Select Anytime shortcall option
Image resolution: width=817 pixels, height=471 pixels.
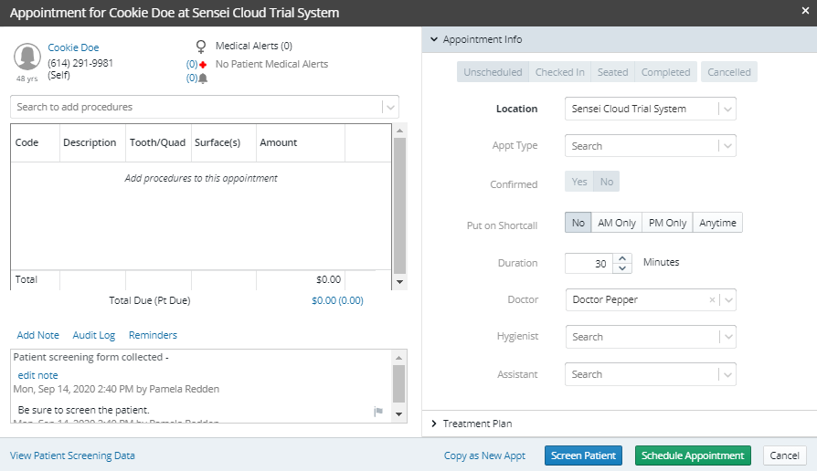pyautogui.click(x=717, y=223)
